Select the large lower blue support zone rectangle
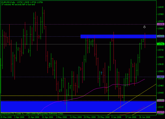Viewport: 165px width, 119px height. [x=78, y=107]
